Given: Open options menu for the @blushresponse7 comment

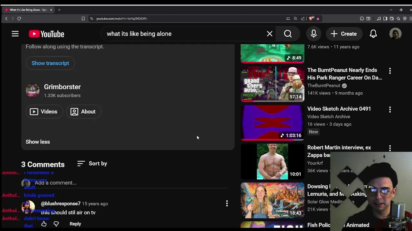Looking at the screenshot, I should [x=227, y=203].
